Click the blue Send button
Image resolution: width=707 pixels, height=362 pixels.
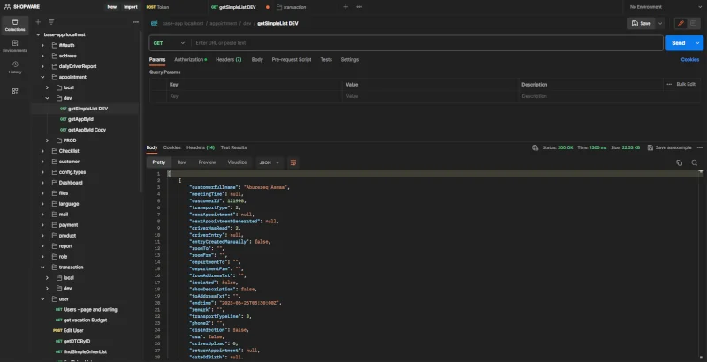(679, 42)
